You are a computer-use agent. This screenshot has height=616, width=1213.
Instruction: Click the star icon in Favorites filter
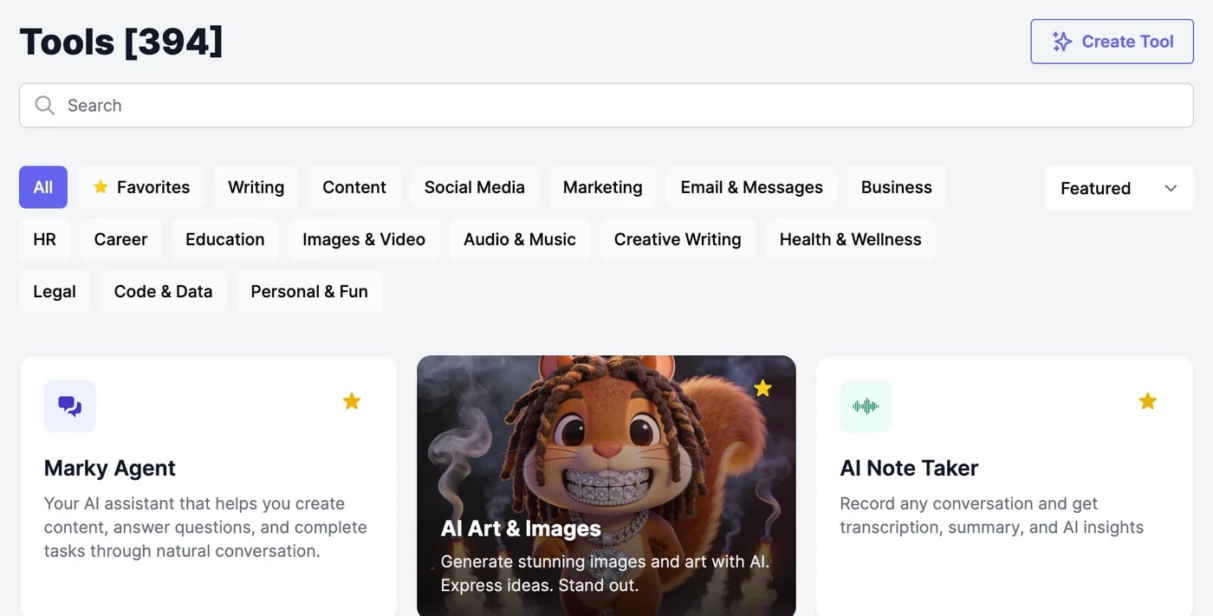click(x=101, y=187)
